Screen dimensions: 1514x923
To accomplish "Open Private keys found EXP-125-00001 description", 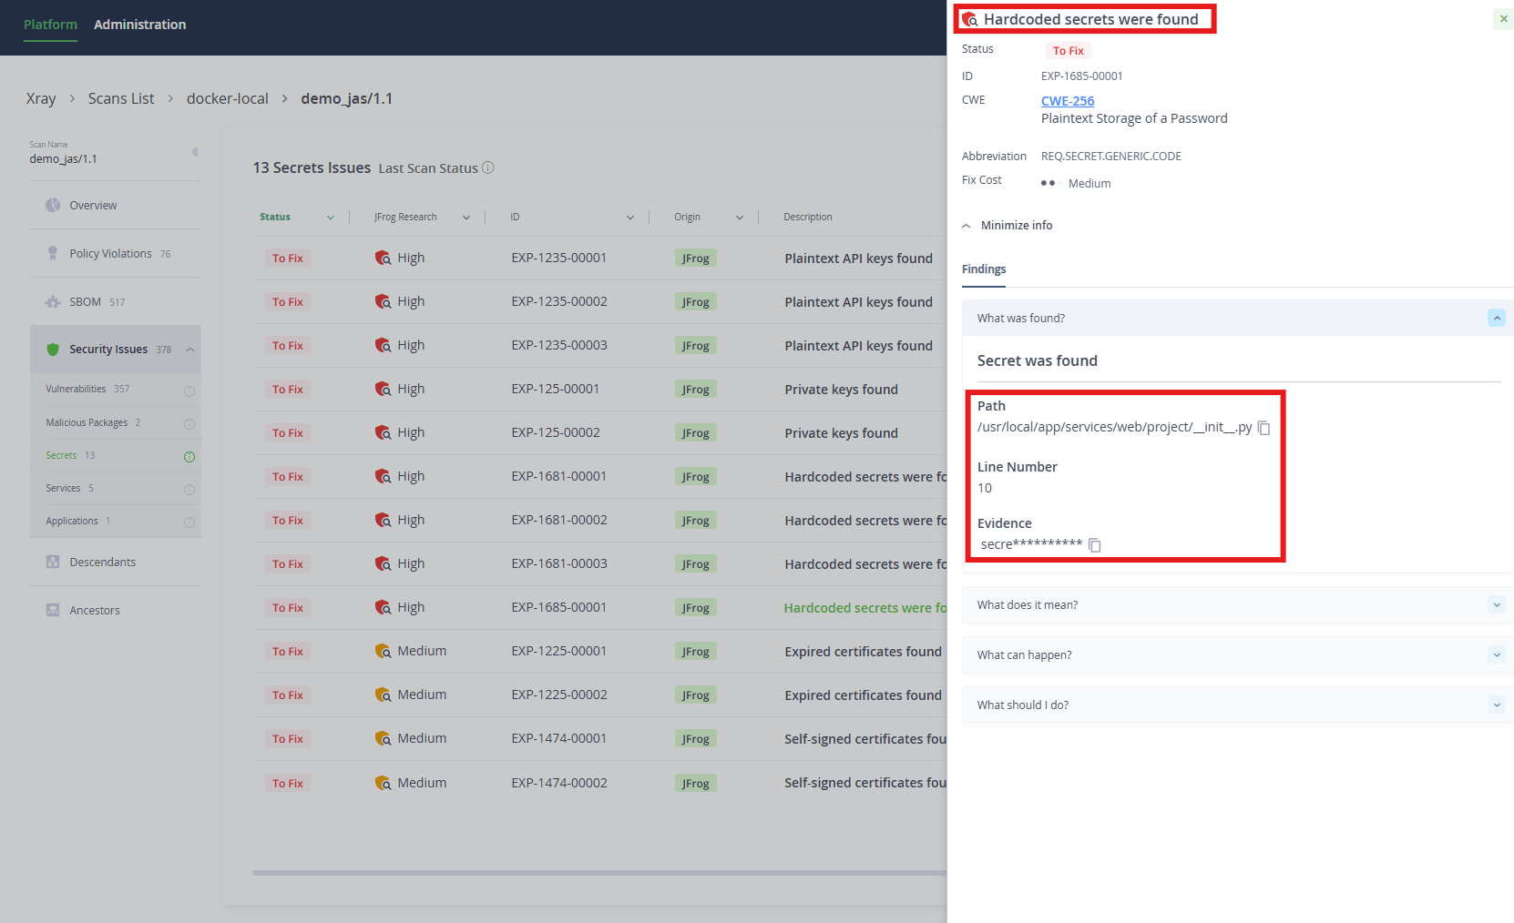I will coord(842,390).
